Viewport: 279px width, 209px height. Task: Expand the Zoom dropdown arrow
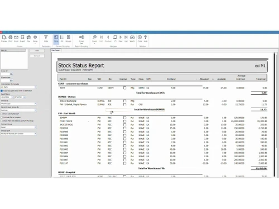[94, 43]
